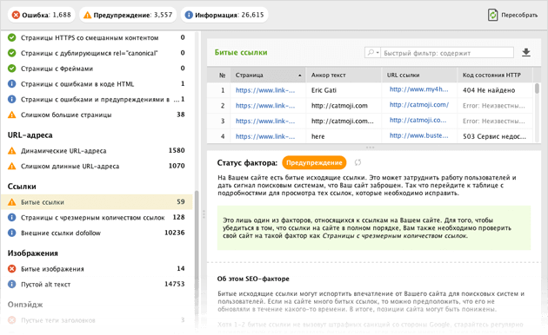
Task: Click warning icon for Динамические URL-адреса
Action: coord(12,151)
